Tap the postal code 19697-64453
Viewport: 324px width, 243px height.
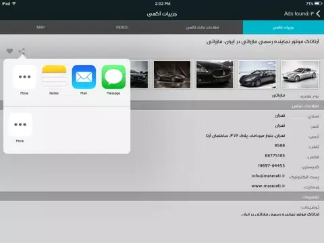(271, 165)
